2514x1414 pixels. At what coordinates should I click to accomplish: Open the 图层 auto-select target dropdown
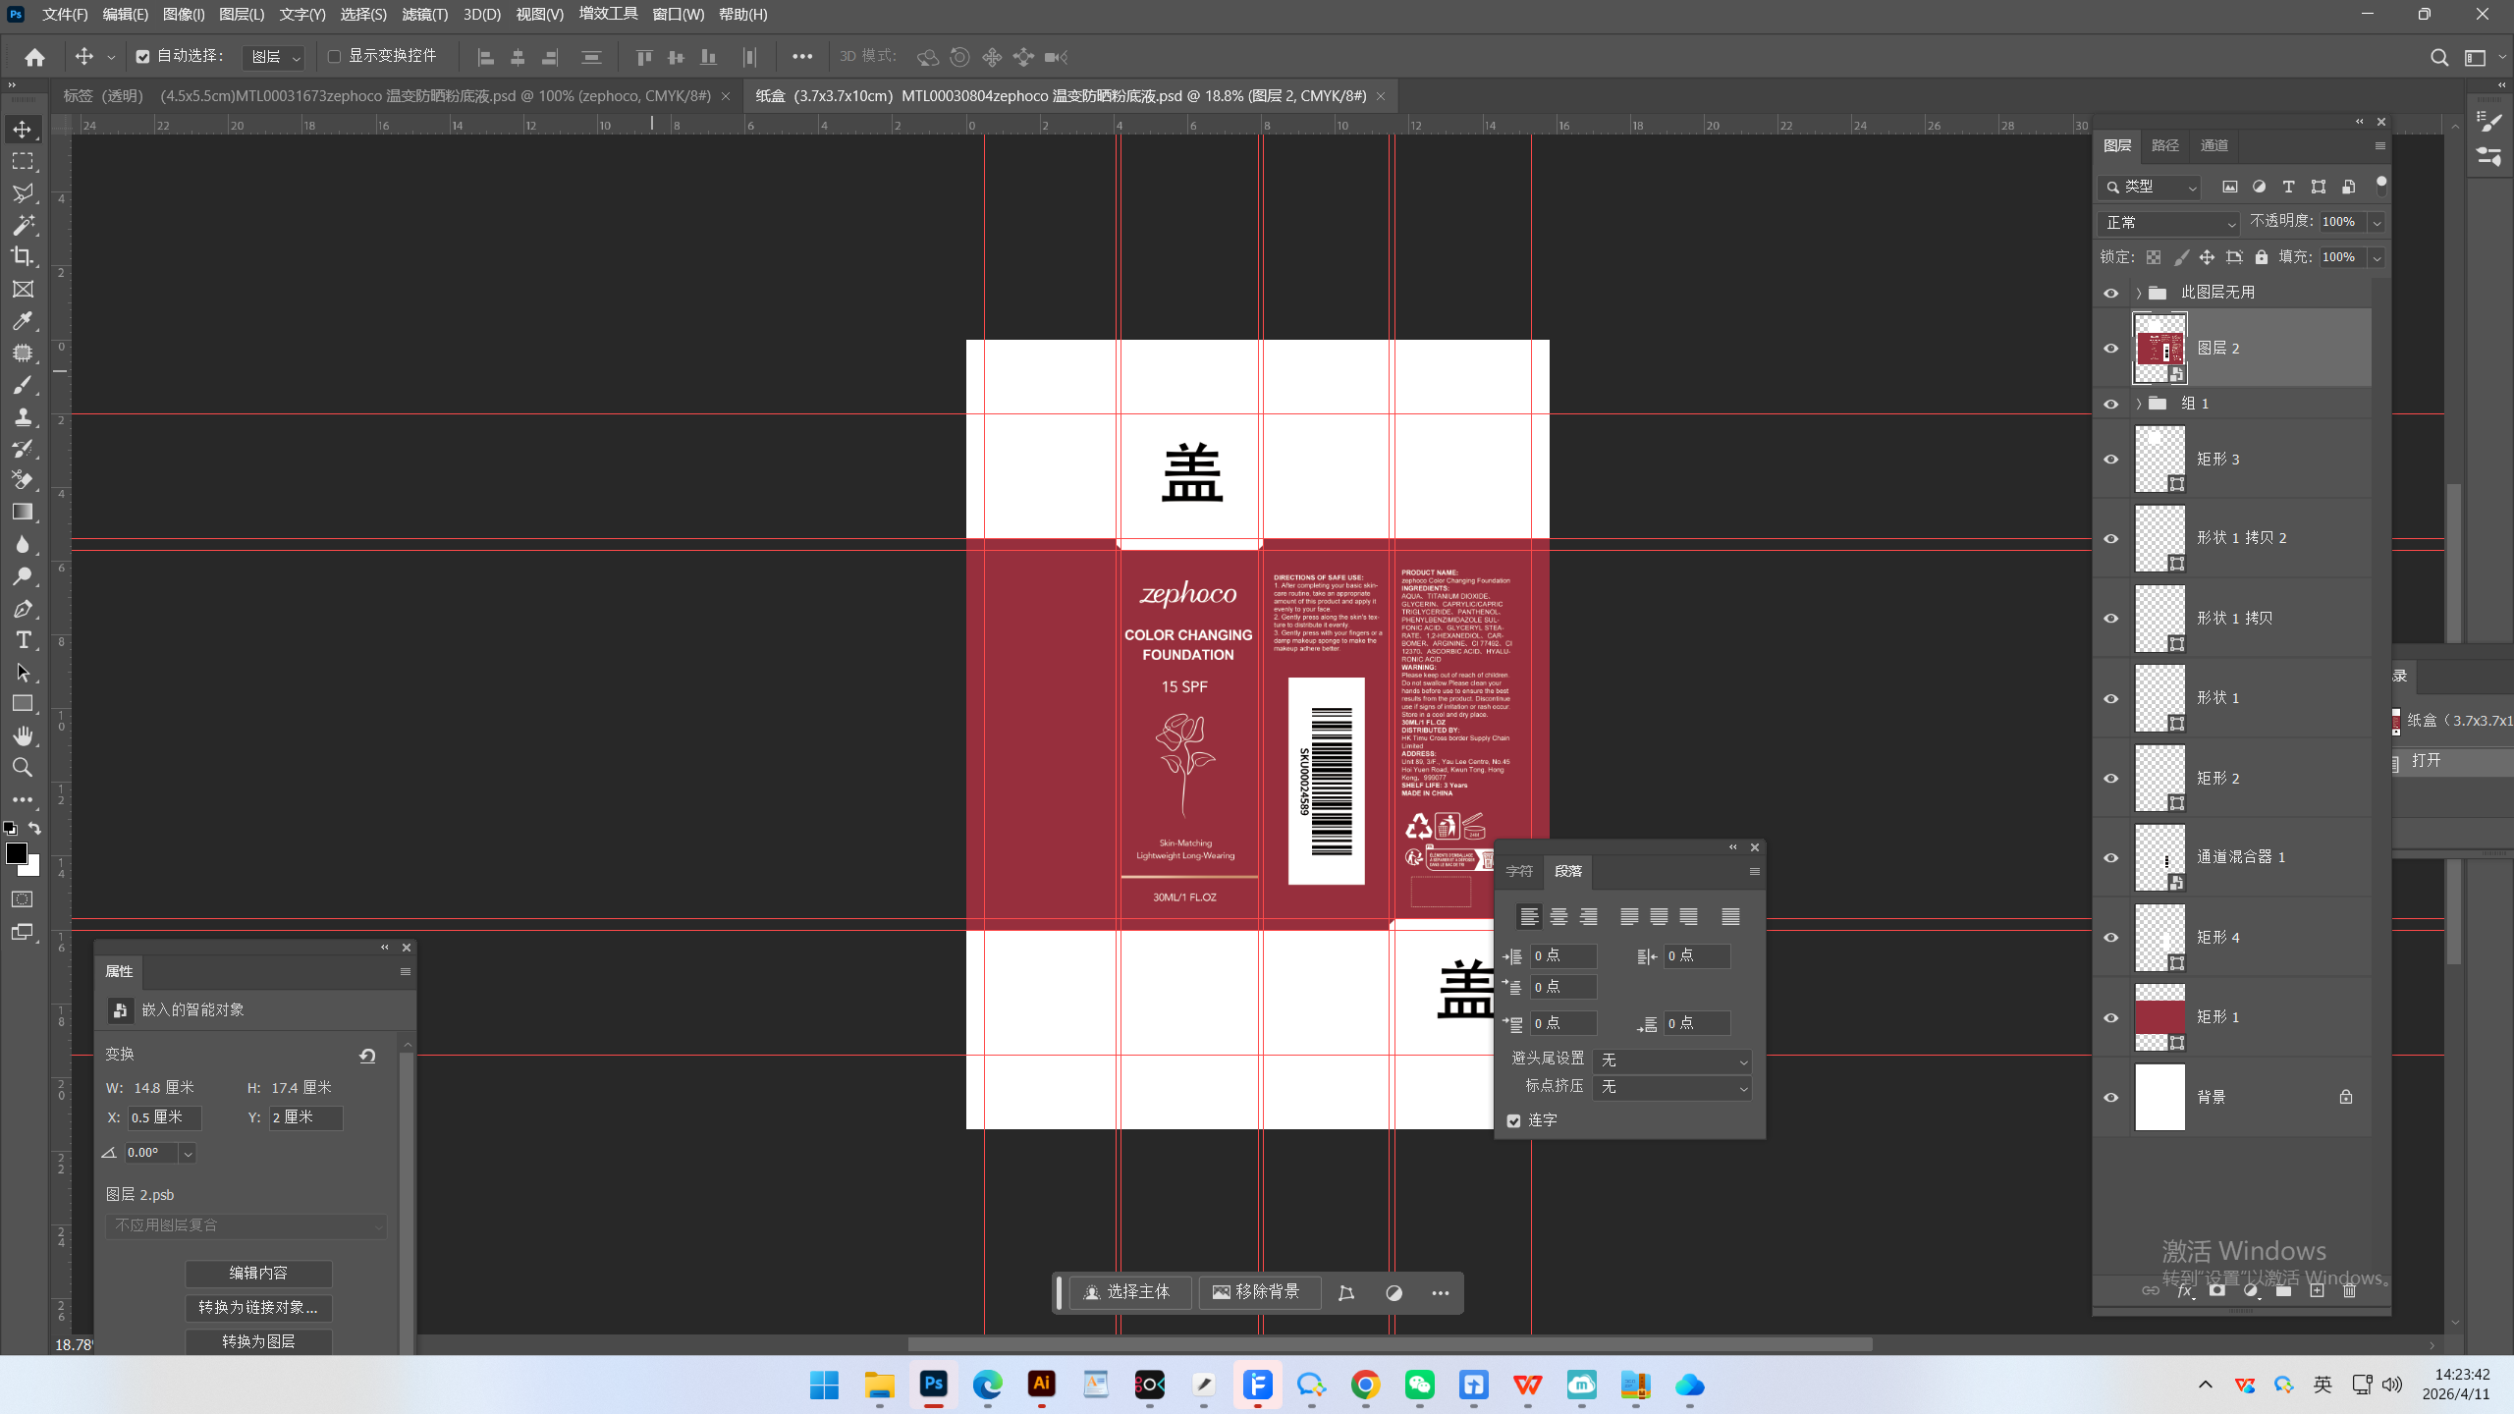coord(273,58)
